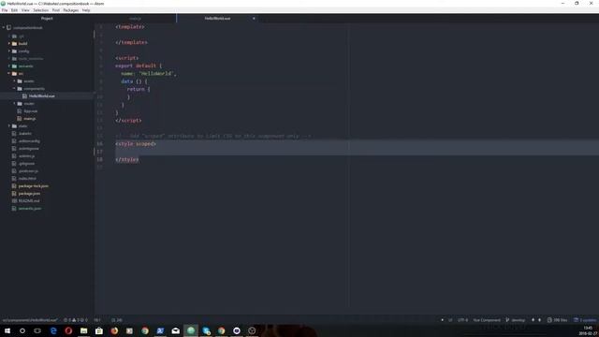Open the Packages menu
This screenshot has width=599, height=337.
click(71, 10)
